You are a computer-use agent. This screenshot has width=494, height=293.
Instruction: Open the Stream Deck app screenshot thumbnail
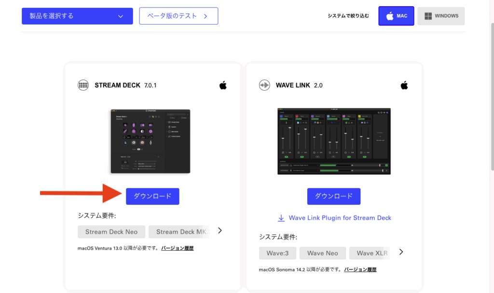(151, 141)
